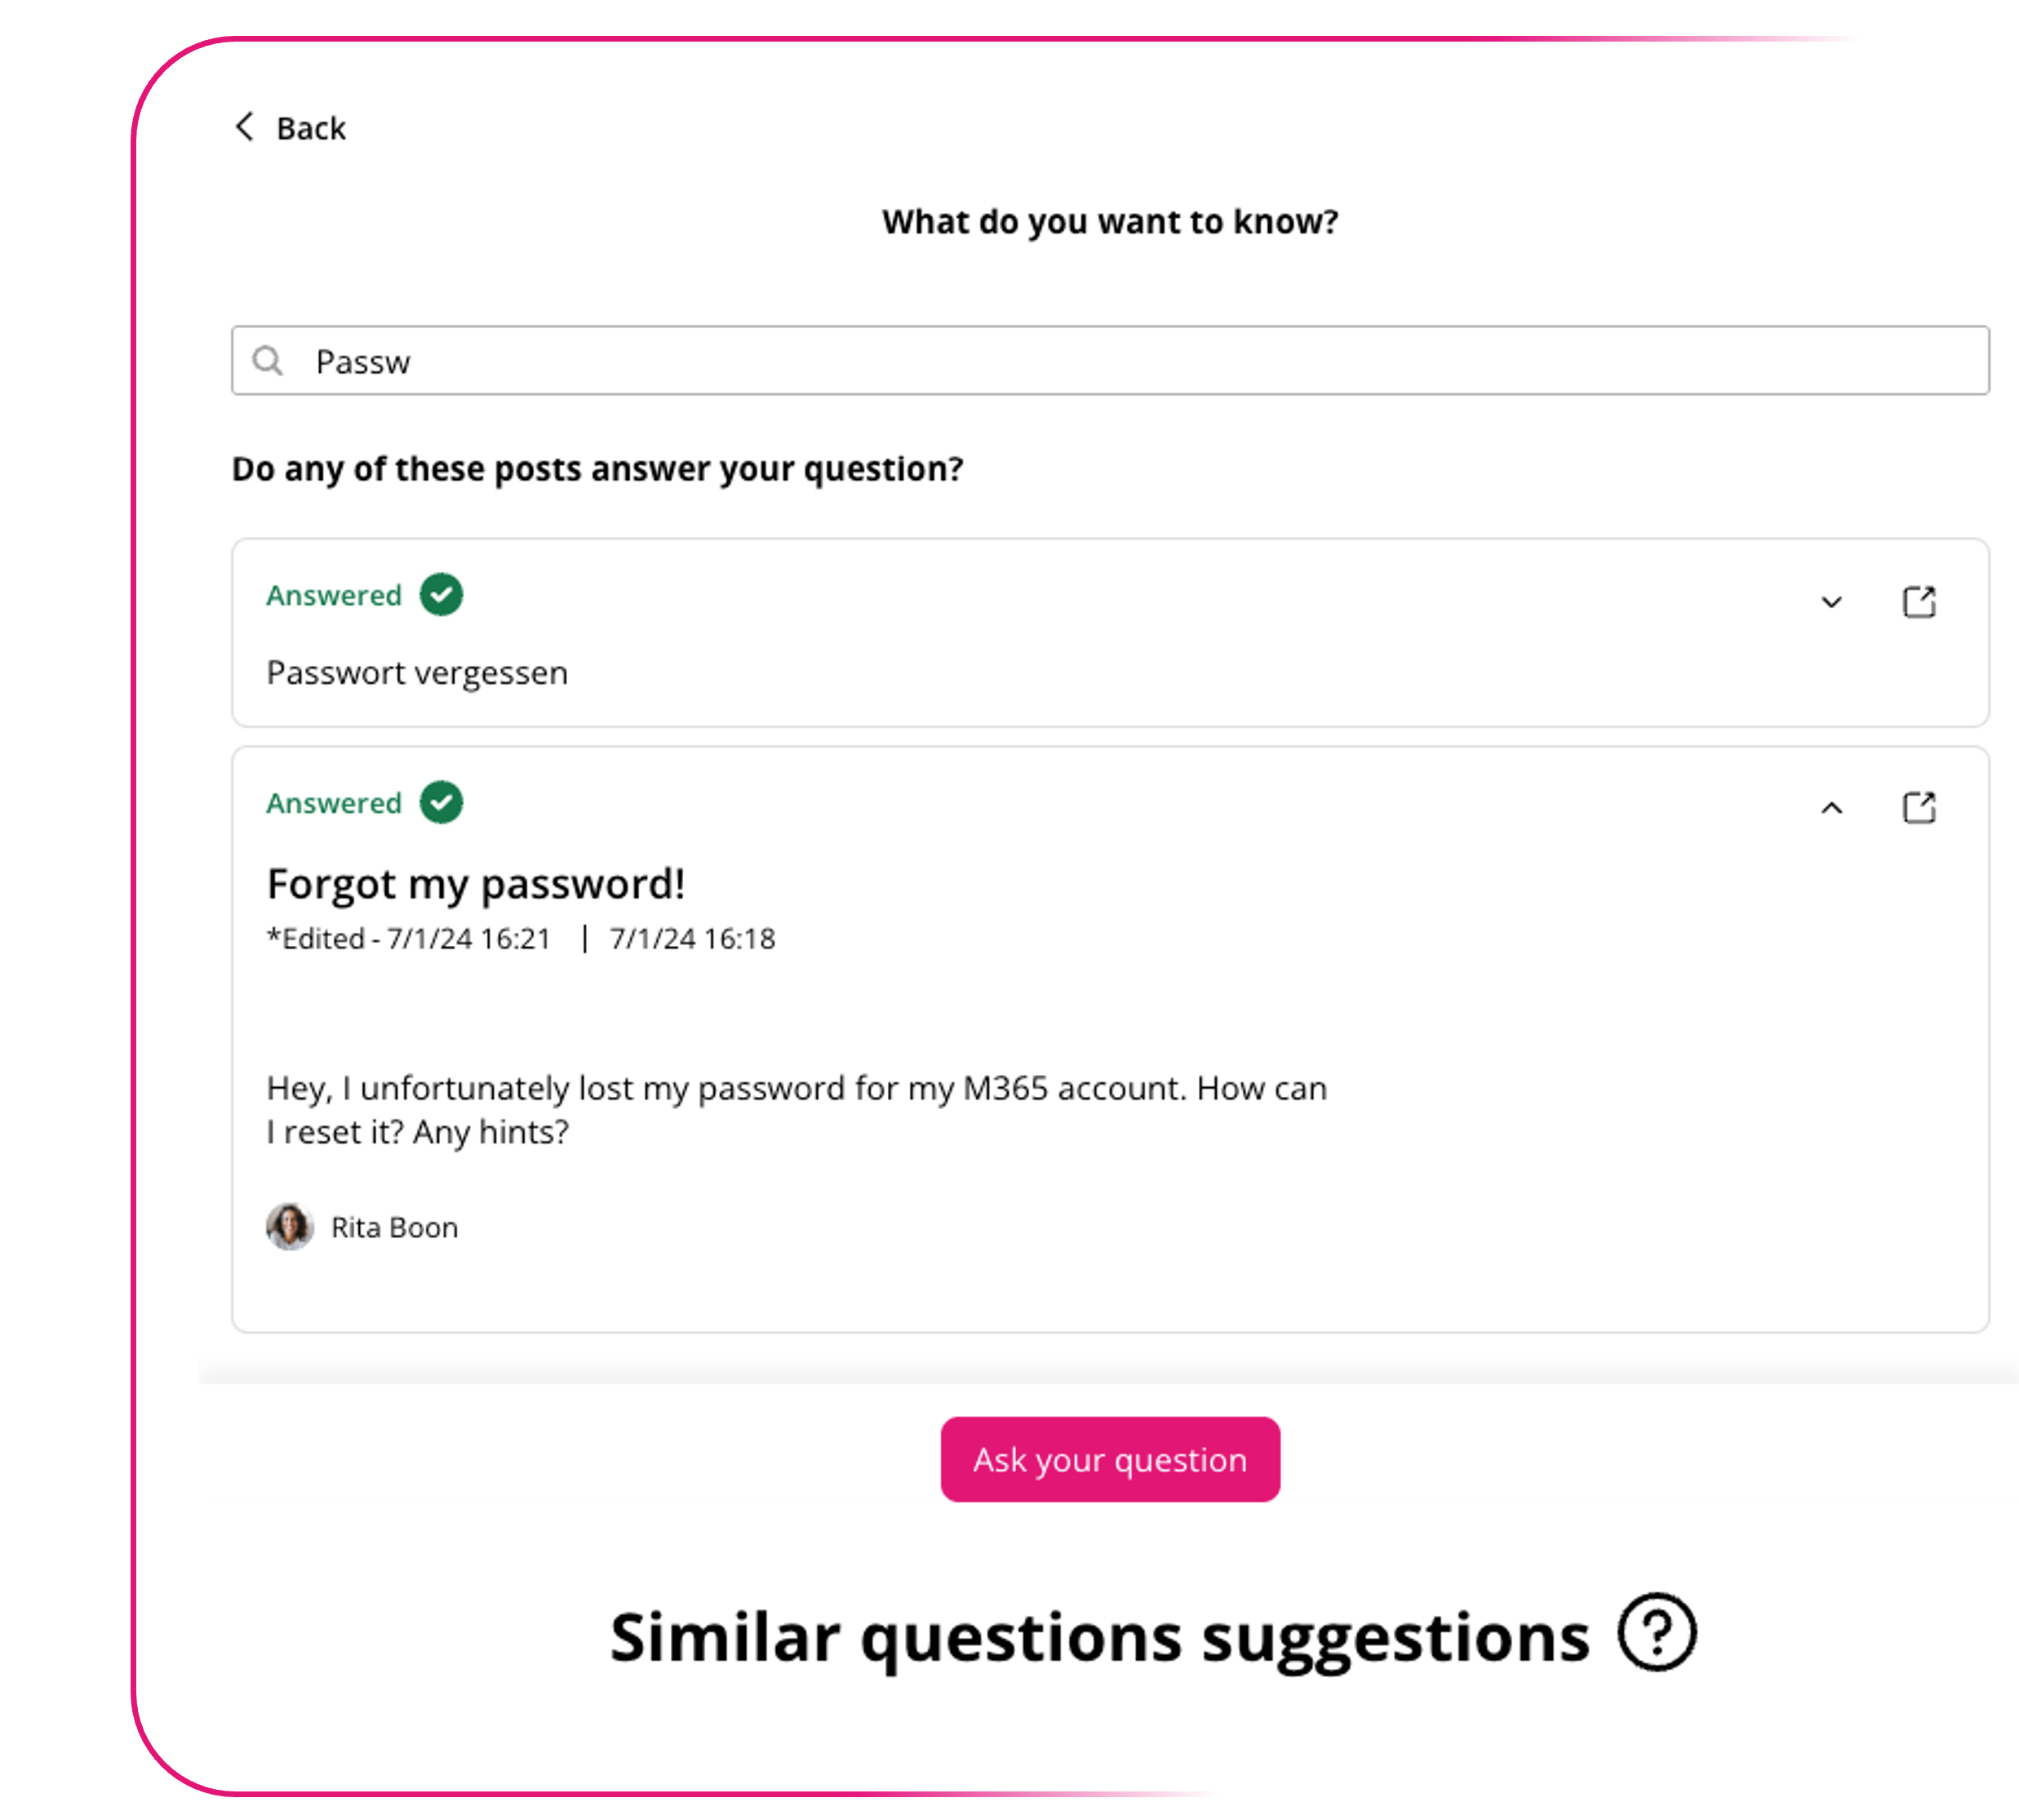Select the 'Forgot my password!' heading
Viewport: 2019px width, 1820px height.
[476, 884]
